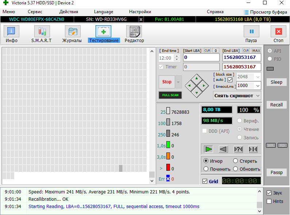This screenshot has width=290, height=215.
Task: Select the PIO mode radio option
Action: click(x=270, y=59)
